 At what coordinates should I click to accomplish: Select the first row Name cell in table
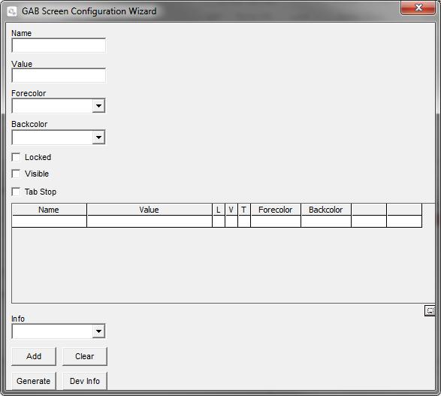click(49, 222)
